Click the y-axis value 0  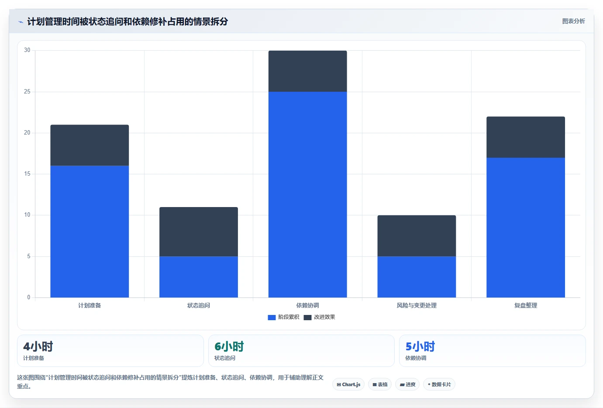tap(29, 297)
